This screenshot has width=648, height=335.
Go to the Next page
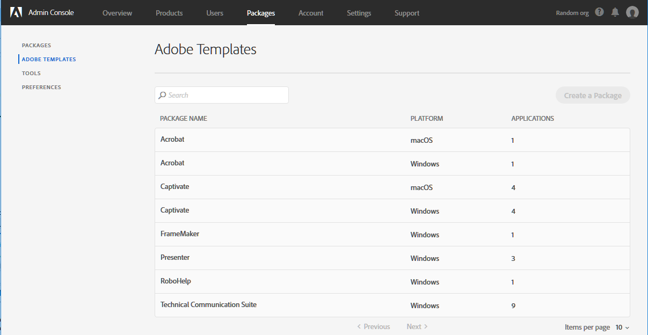point(417,326)
